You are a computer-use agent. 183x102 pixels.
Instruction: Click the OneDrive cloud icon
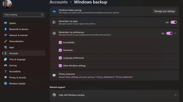click(54, 11)
